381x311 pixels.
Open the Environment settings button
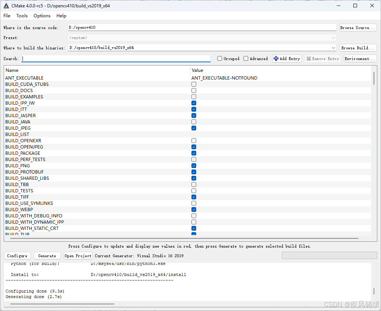tap(360, 59)
